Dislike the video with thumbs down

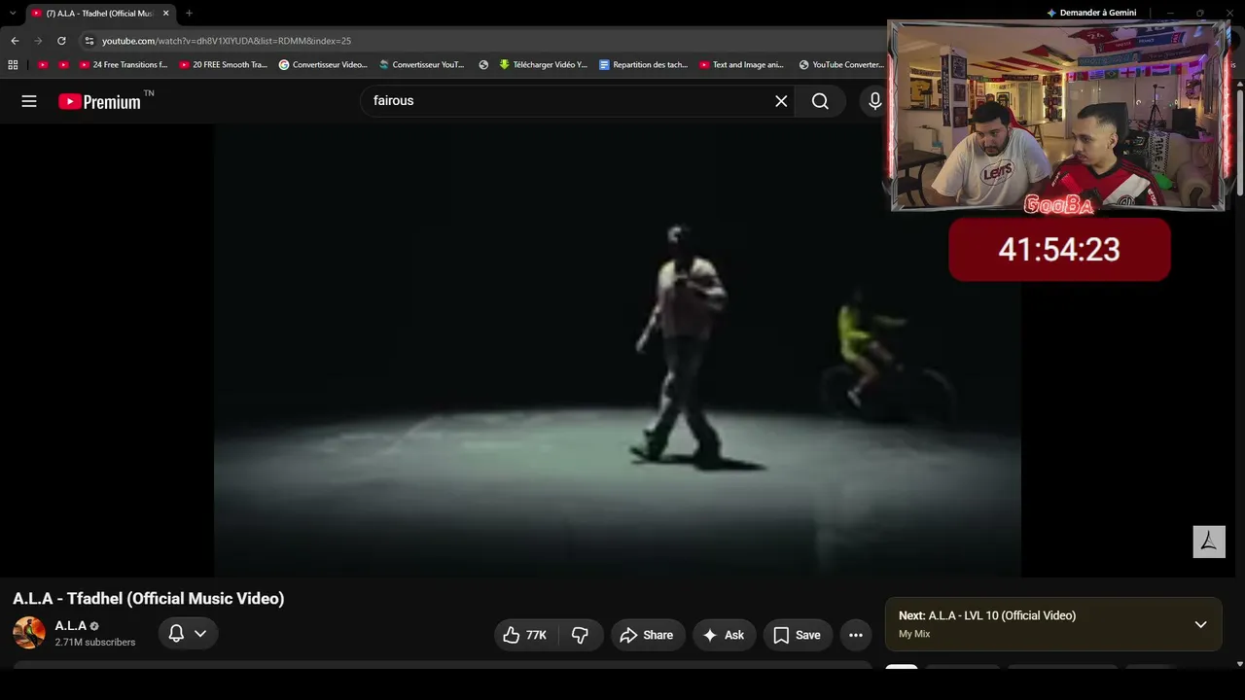coord(580,635)
